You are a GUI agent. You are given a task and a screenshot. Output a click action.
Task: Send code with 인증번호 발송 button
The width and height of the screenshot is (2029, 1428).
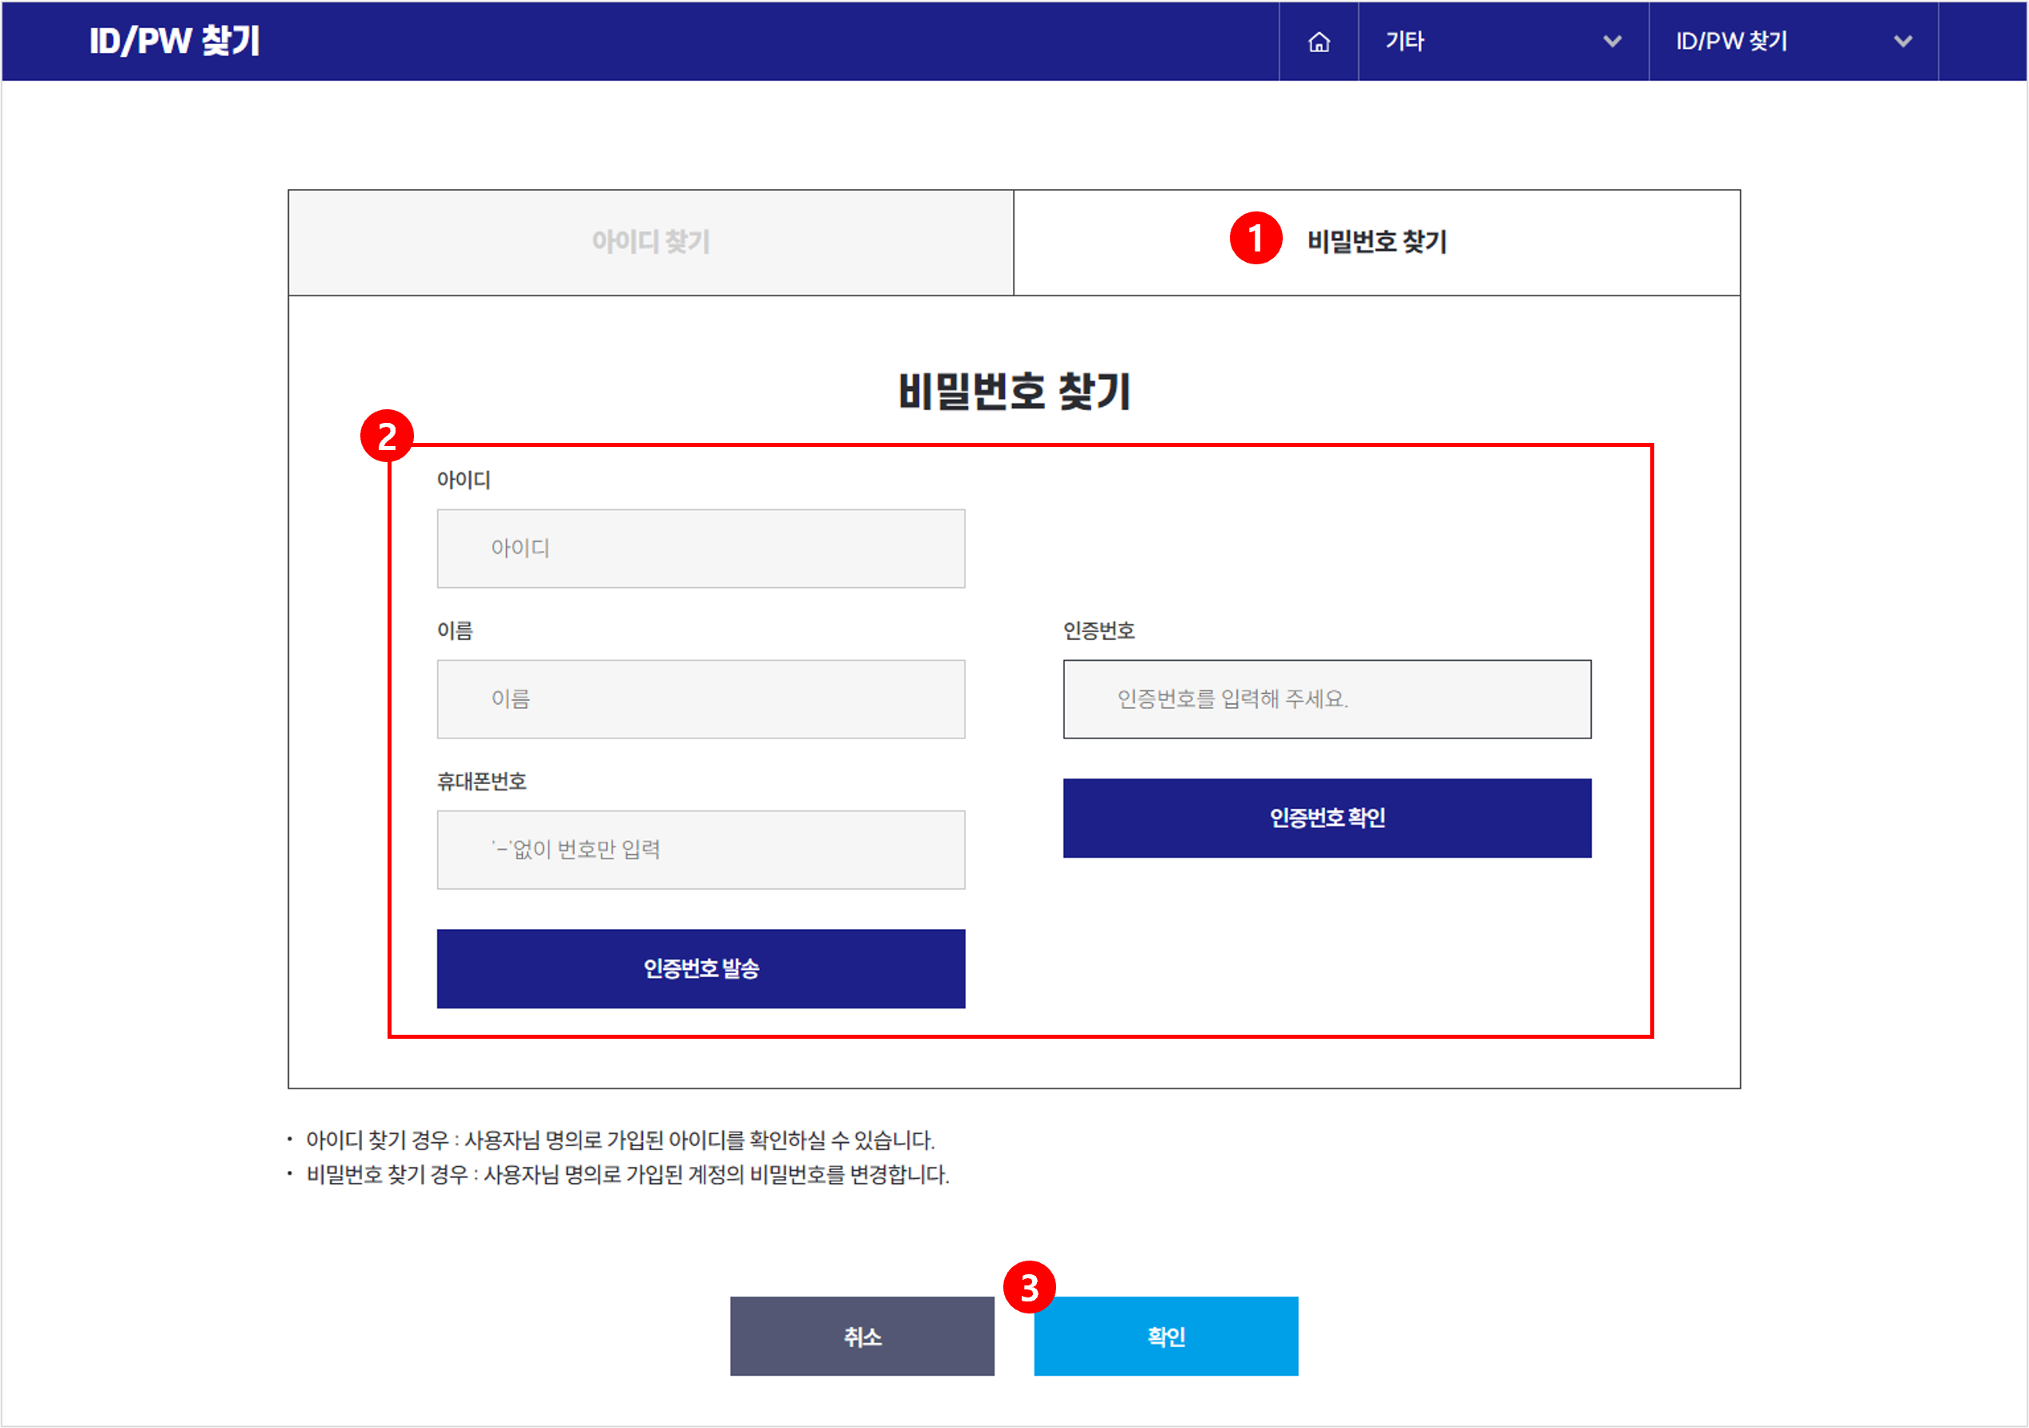701,968
